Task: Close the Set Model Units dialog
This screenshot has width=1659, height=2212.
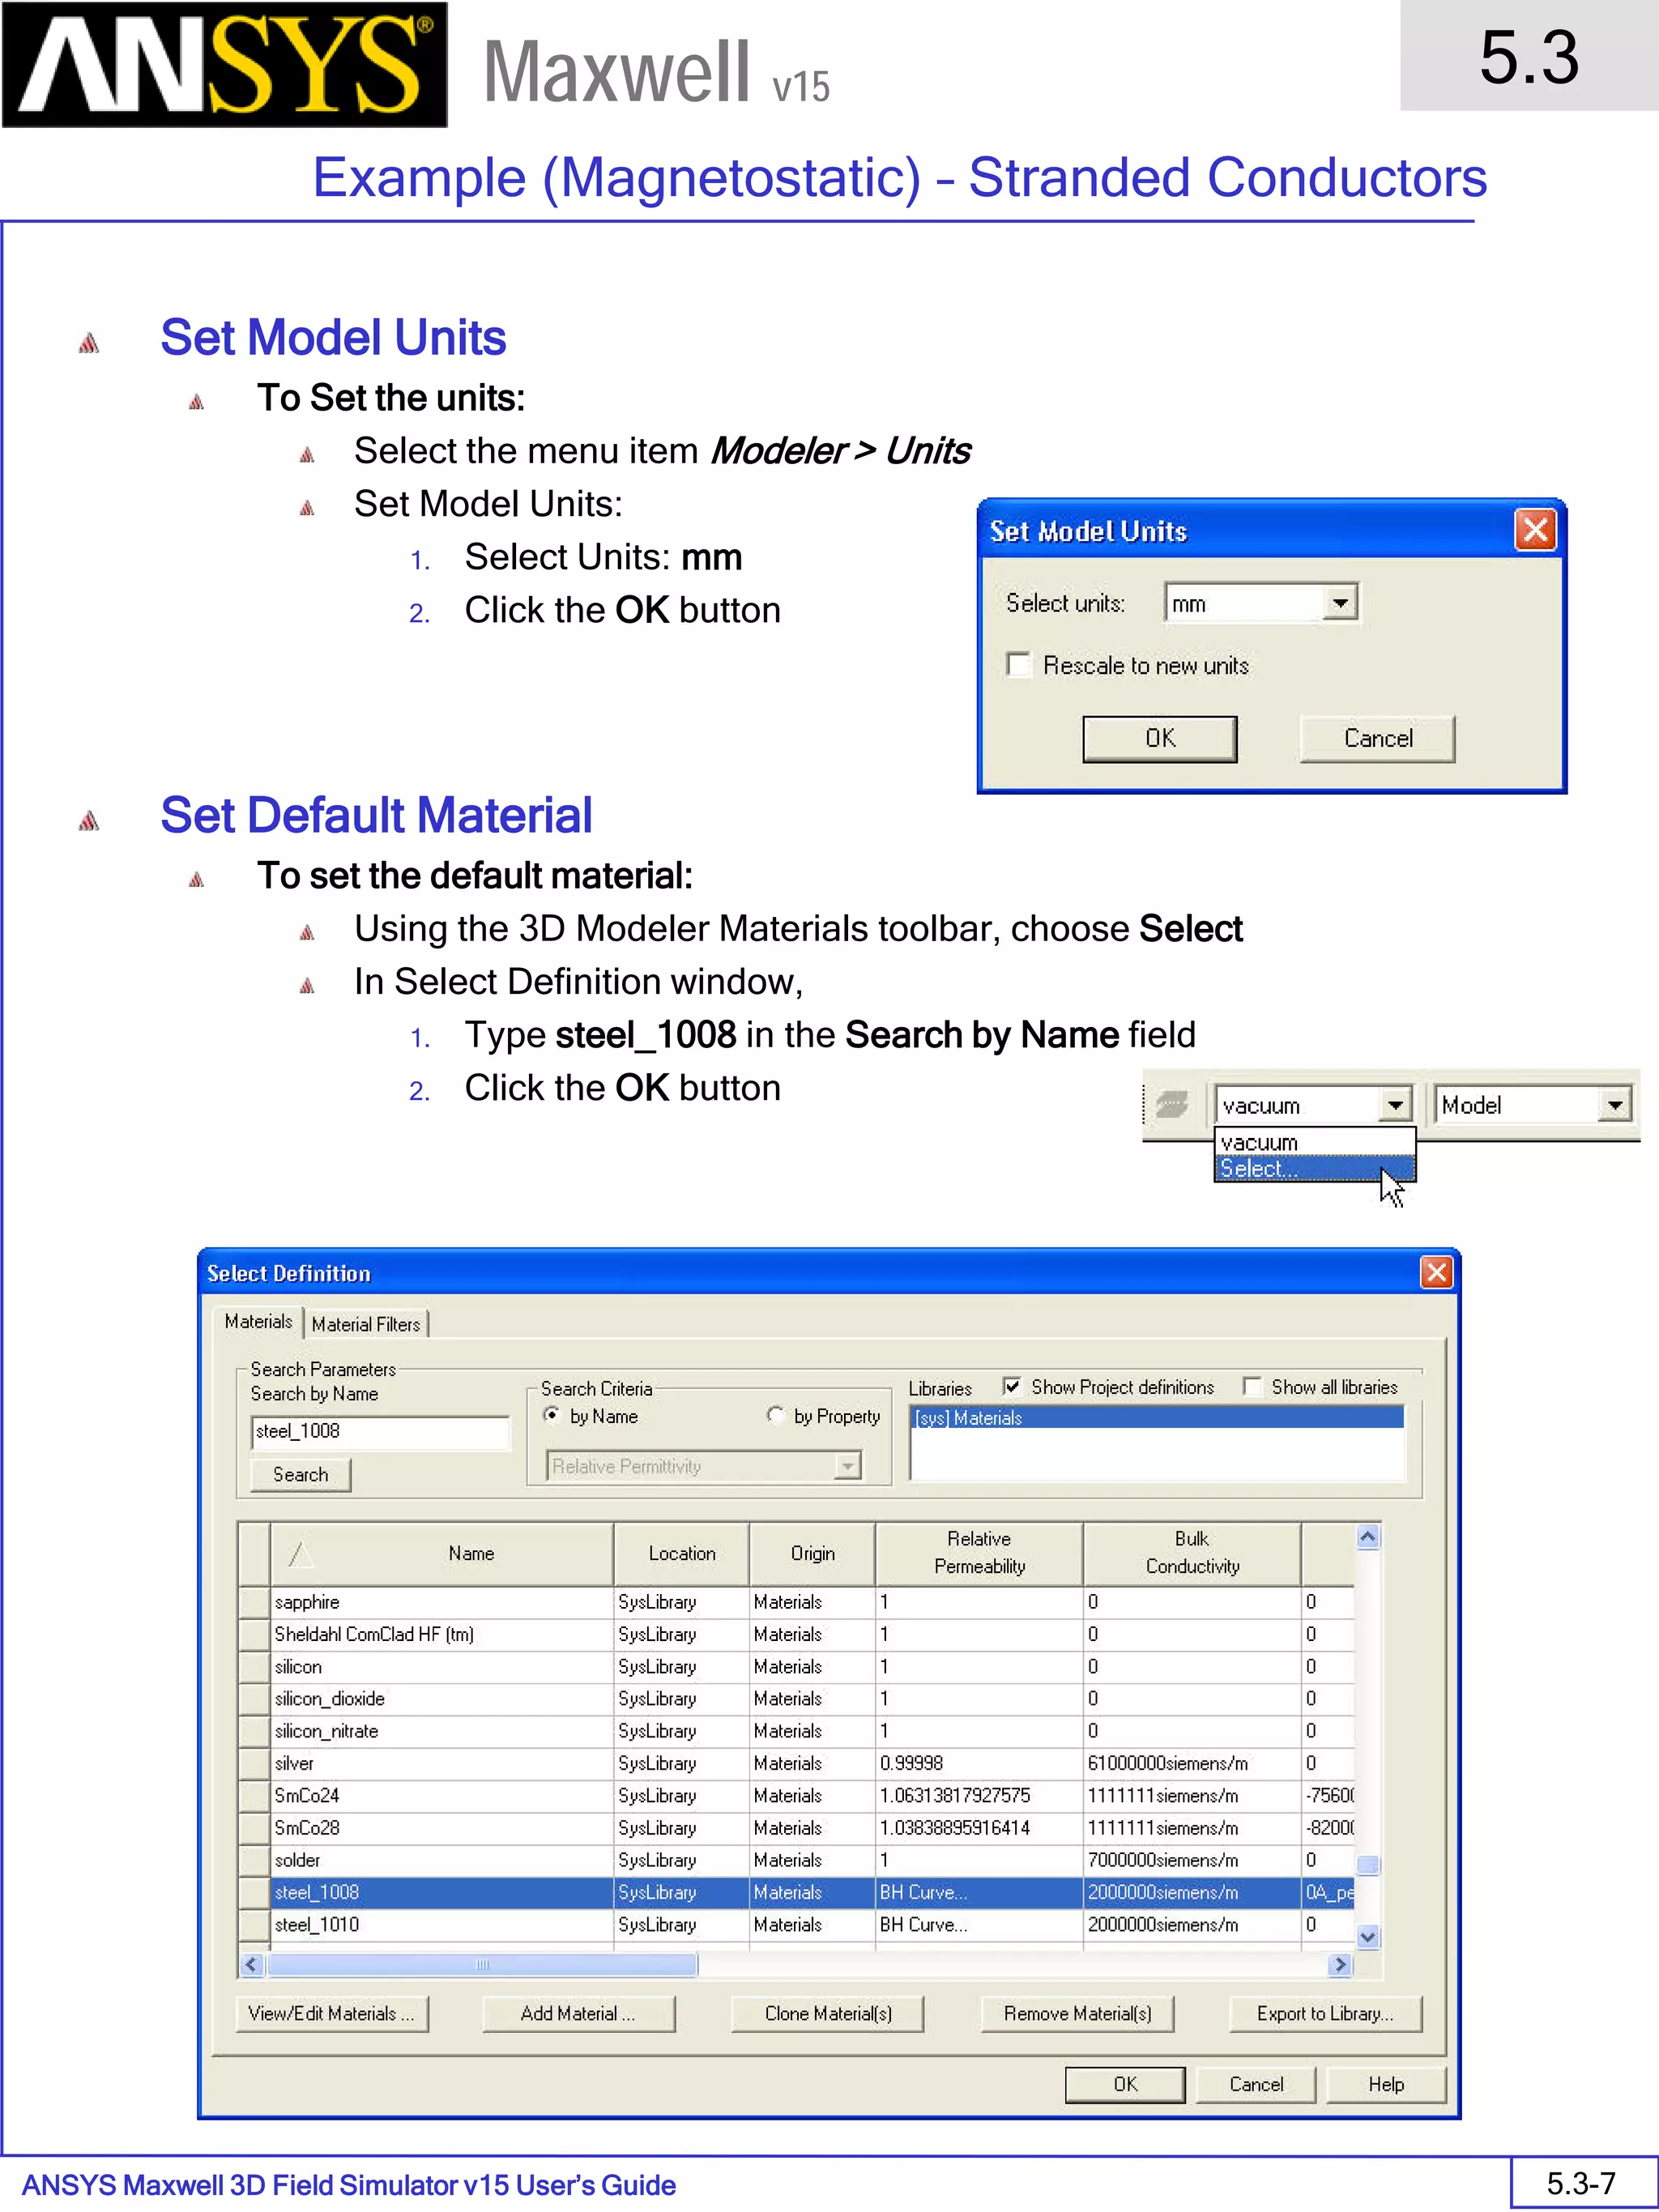Action: 1535,530
